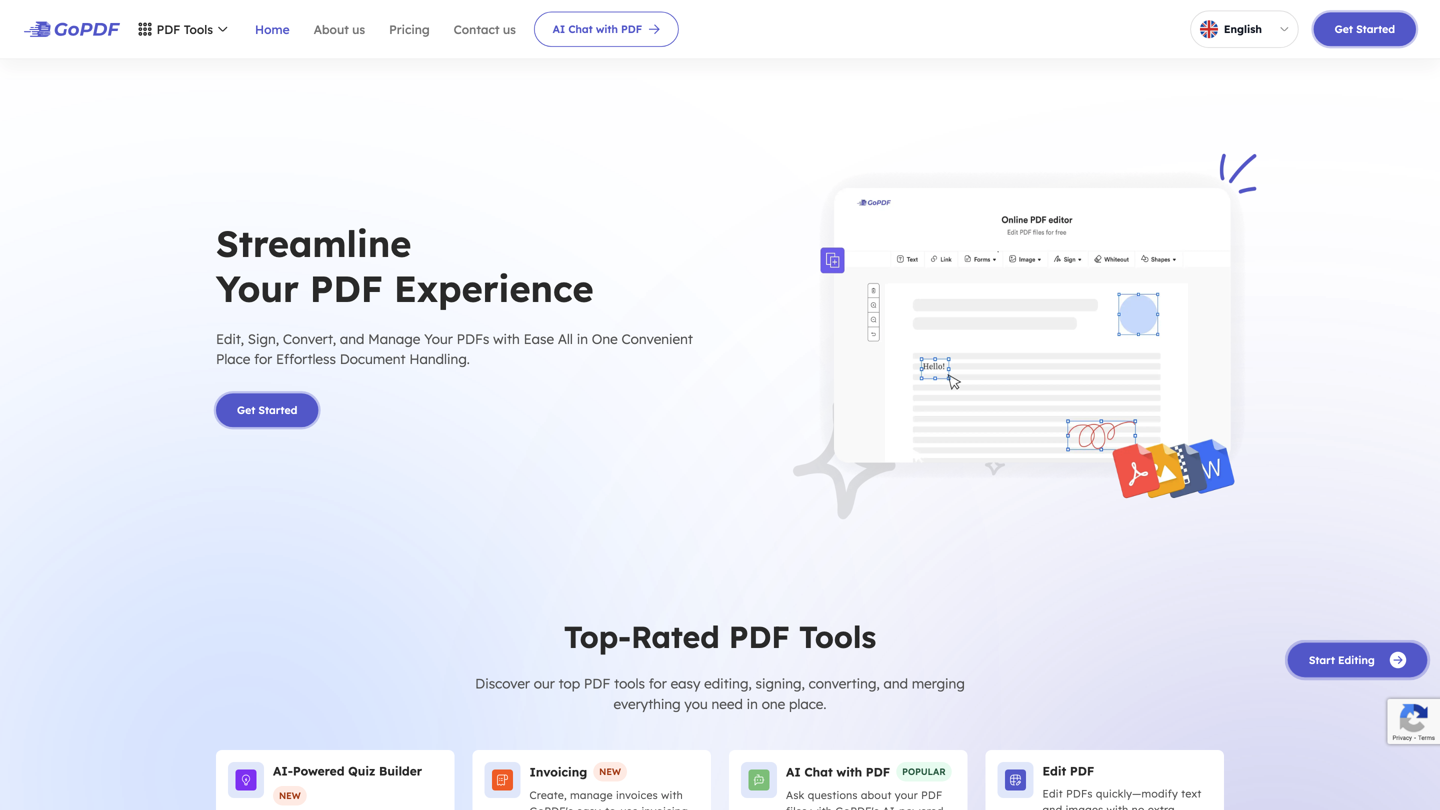This screenshot has height=810, width=1440.
Task: Click the Invoicing card icon
Action: click(502, 779)
